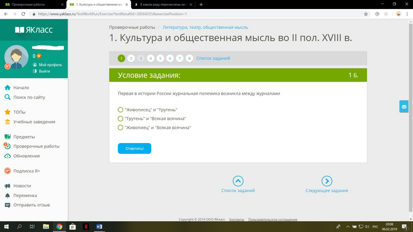Open Переменка bell icon
Image resolution: width=413 pixels, height=232 pixels.
[7, 195]
